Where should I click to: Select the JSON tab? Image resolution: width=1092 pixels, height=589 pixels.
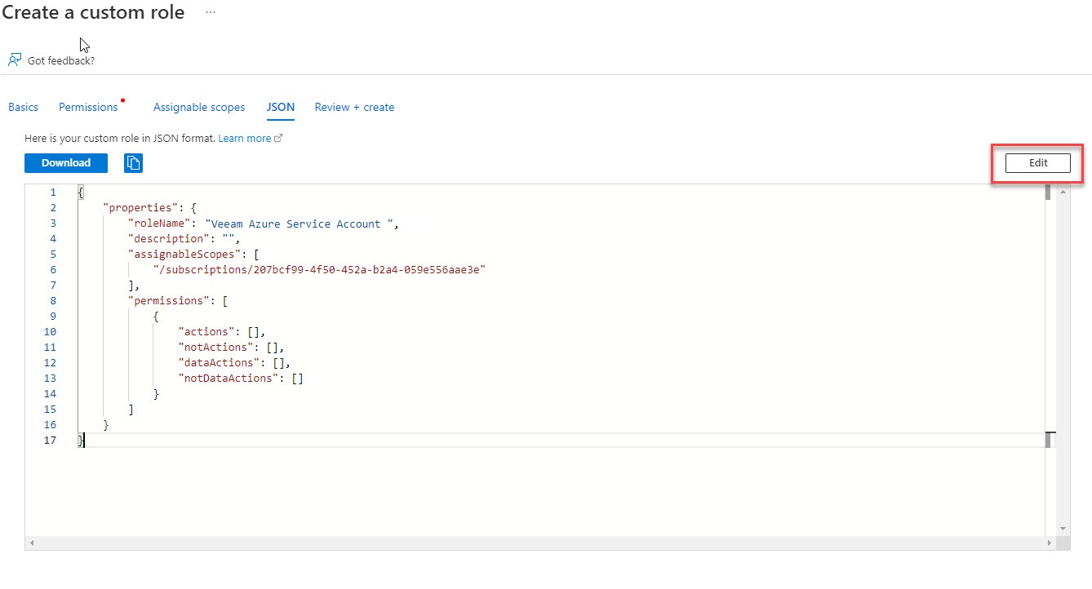pos(280,107)
